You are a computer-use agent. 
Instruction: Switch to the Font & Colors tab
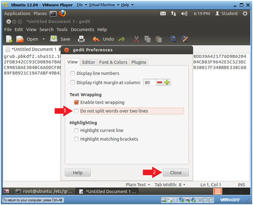[113, 62]
